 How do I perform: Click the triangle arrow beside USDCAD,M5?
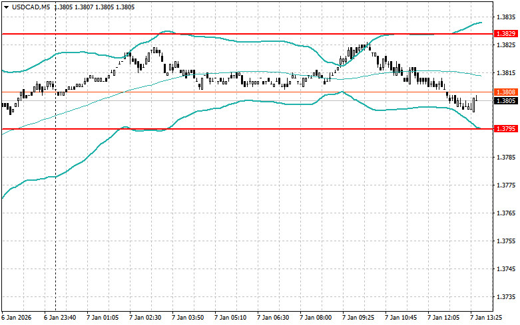[6, 7]
